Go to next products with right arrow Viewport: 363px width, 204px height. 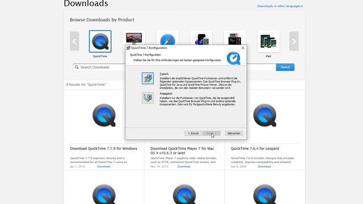pos(294,41)
